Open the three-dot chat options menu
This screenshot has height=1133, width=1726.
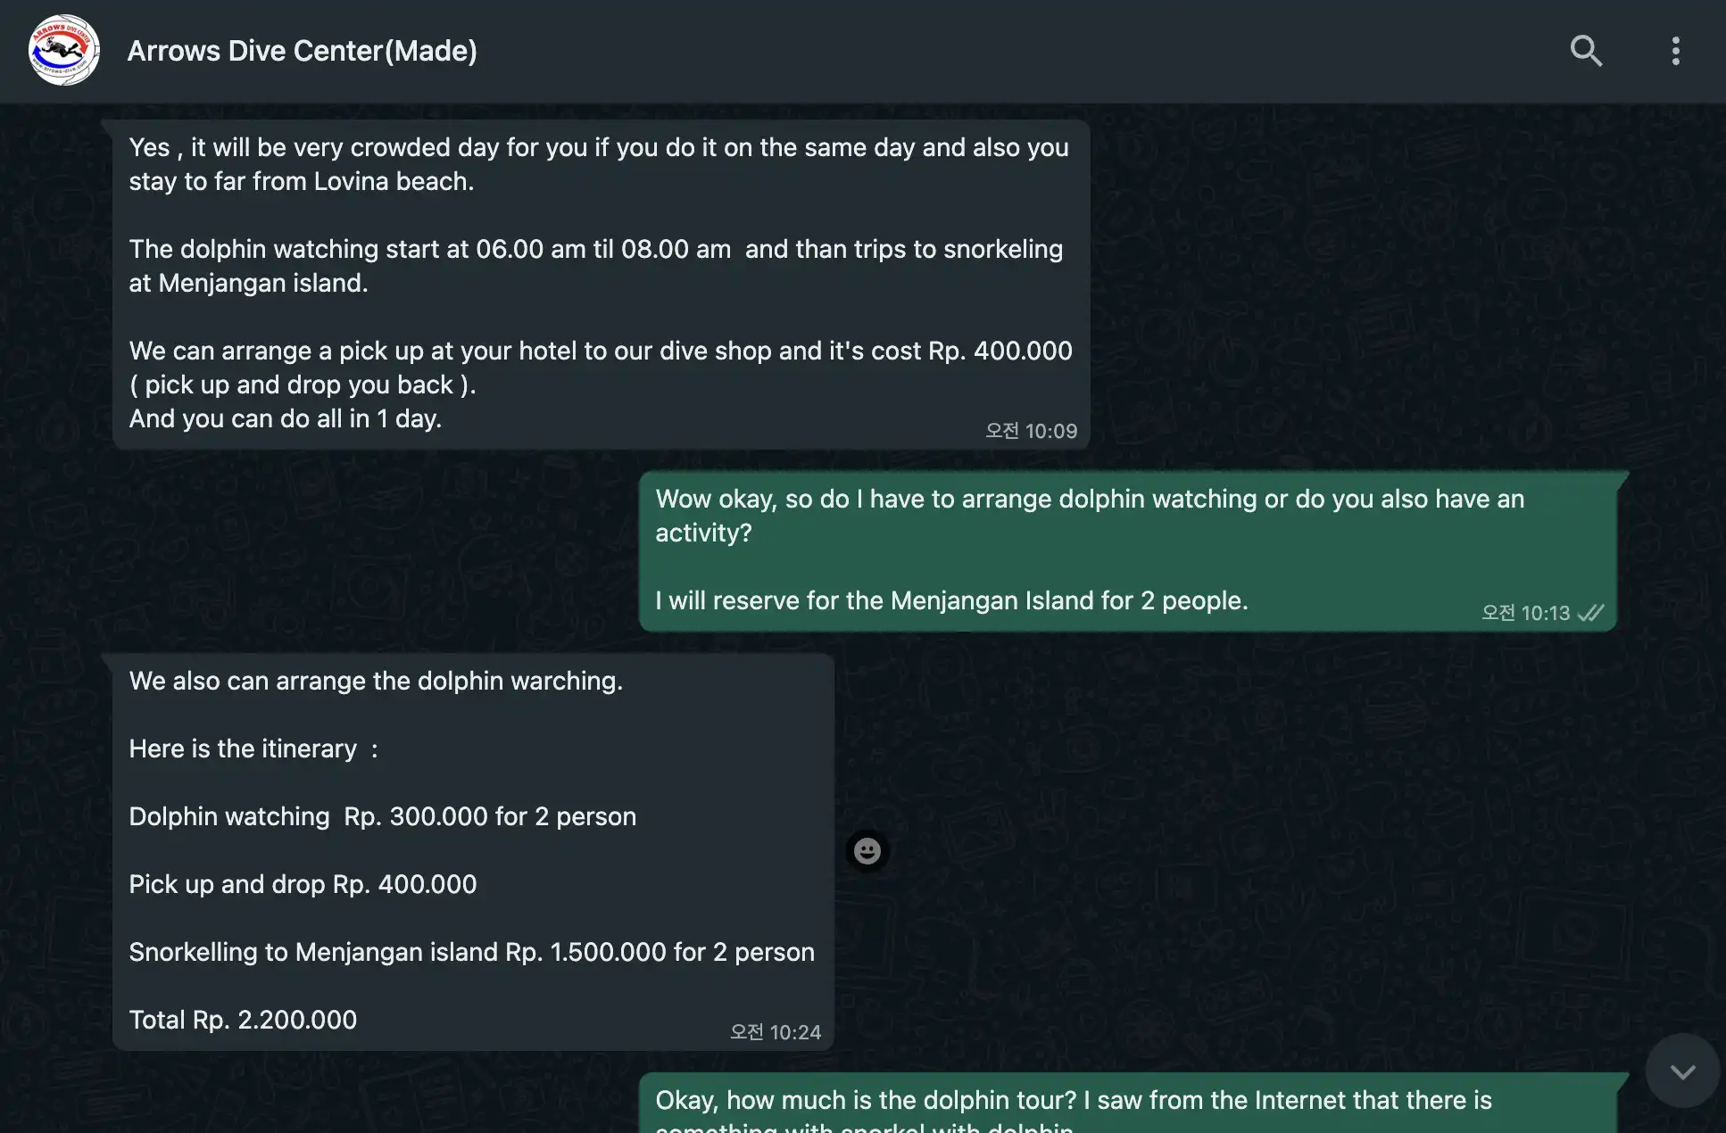(1675, 51)
